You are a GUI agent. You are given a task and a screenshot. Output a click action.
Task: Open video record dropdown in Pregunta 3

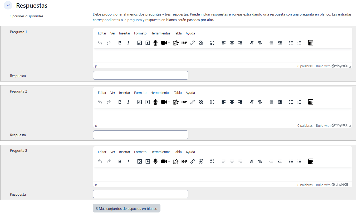169,161
